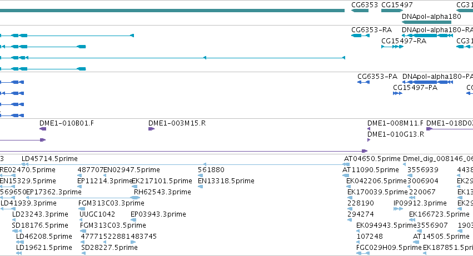Click the 561880 EST feature
Screen dimensions: 473x256
pyautogui.click(x=200, y=175)
